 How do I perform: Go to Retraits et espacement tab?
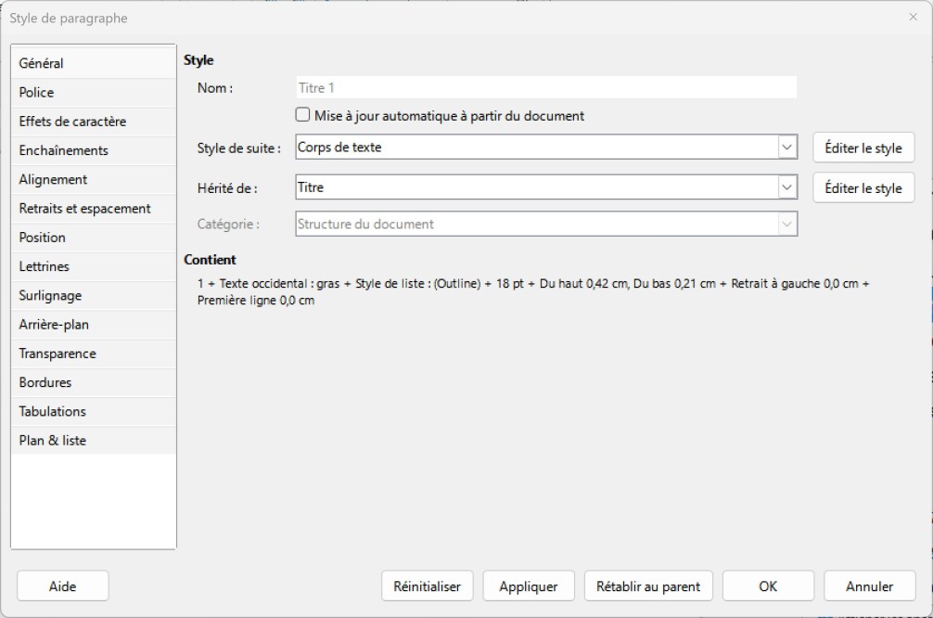pos(84,209)
